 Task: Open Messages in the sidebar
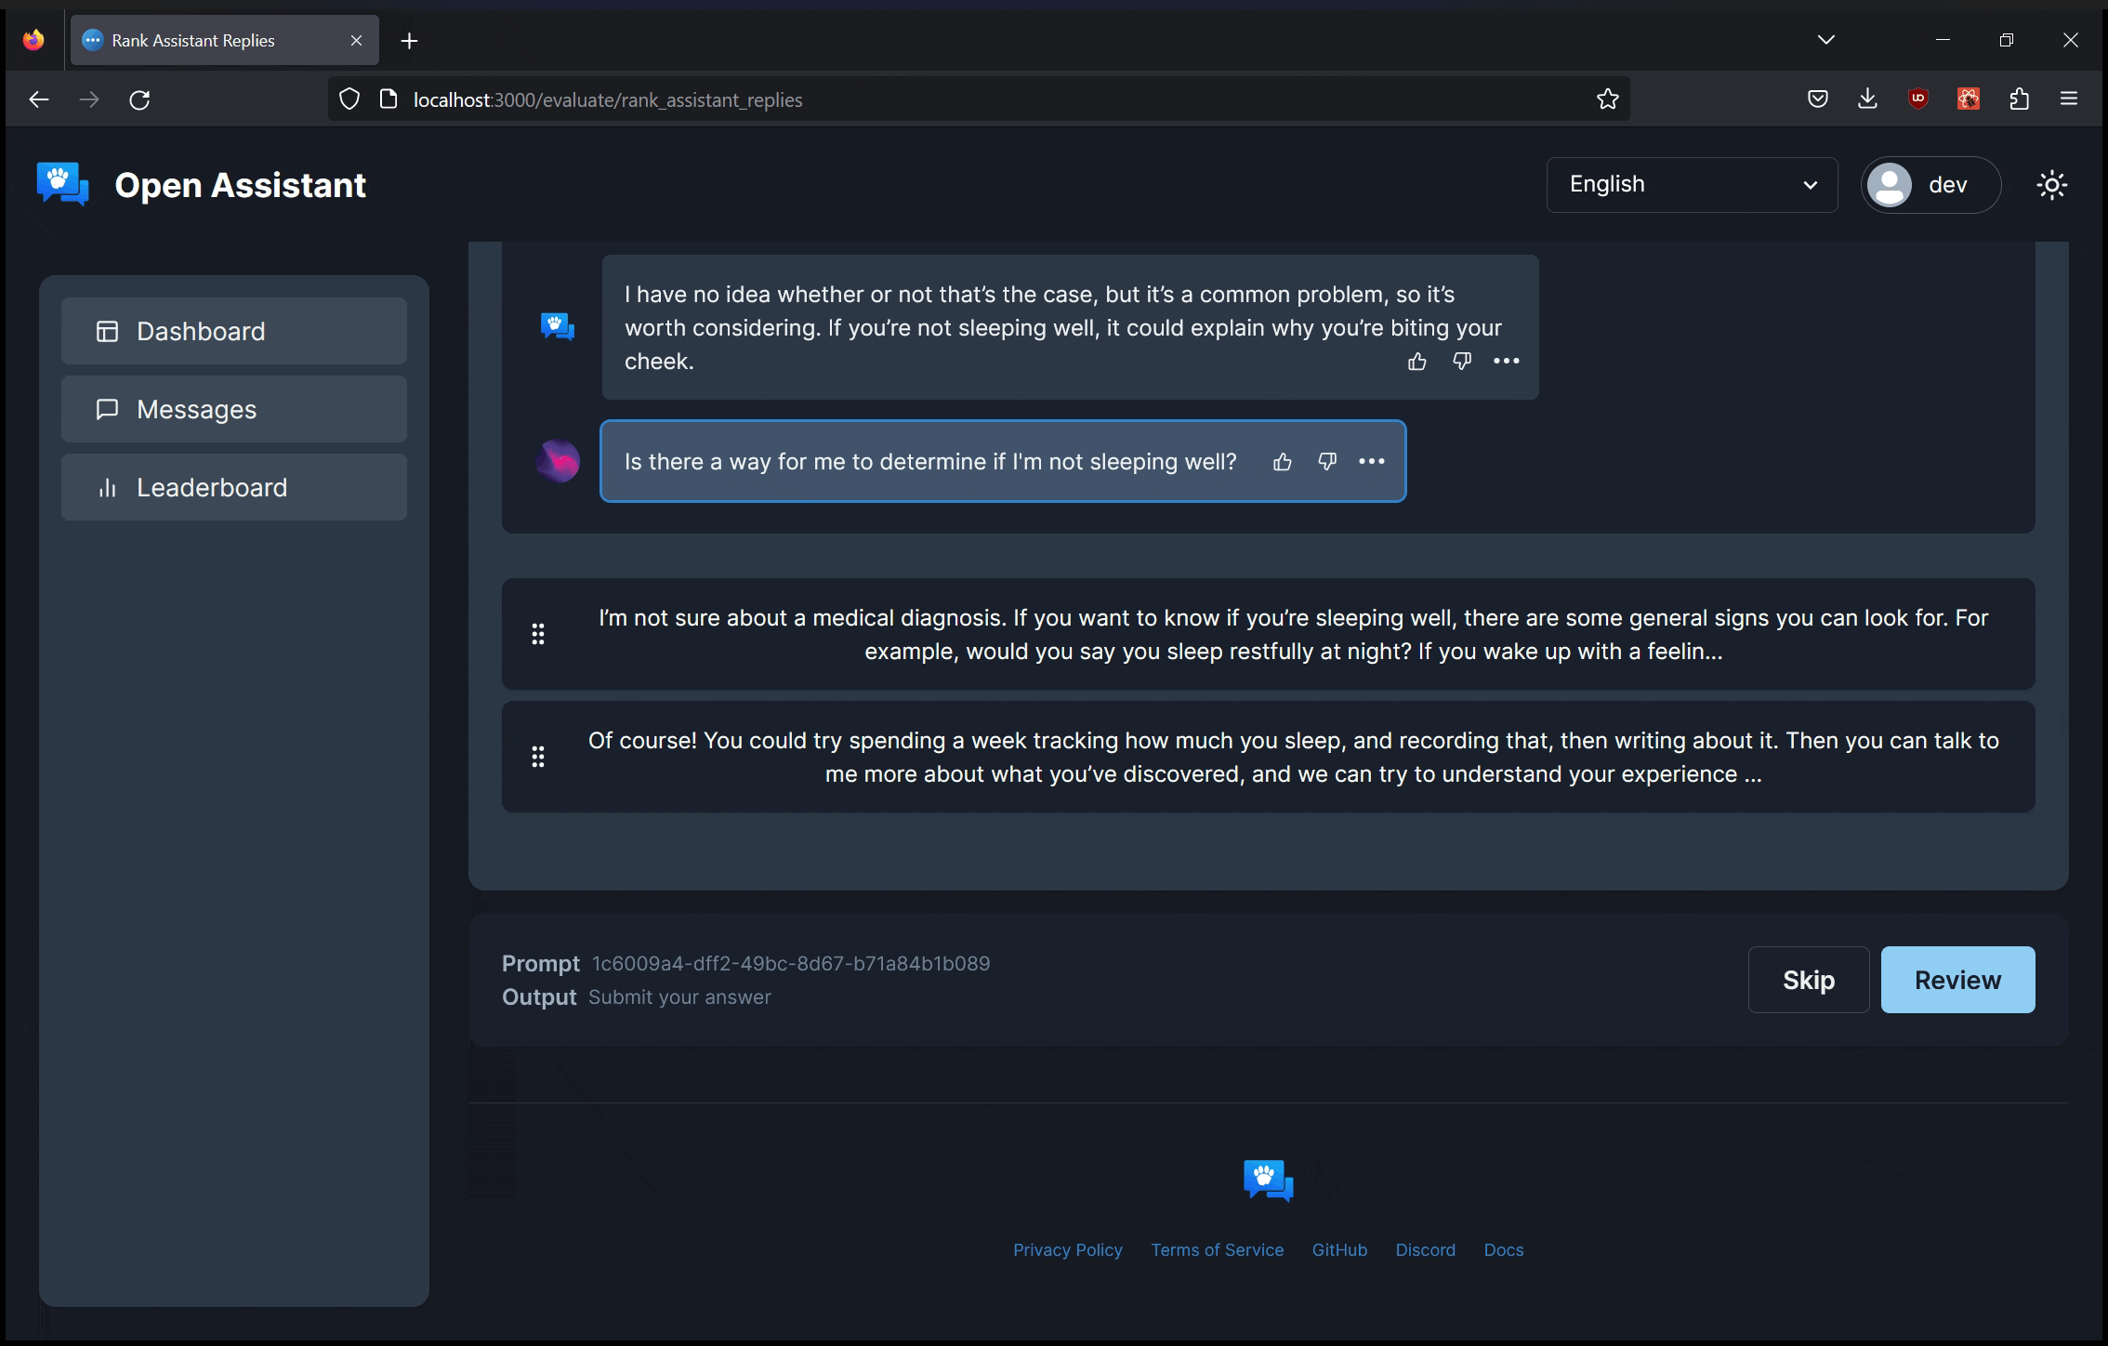pos(234,409)
